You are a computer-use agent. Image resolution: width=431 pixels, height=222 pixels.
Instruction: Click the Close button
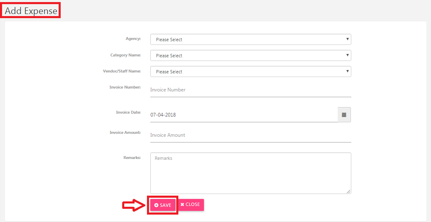pos(190,204)
